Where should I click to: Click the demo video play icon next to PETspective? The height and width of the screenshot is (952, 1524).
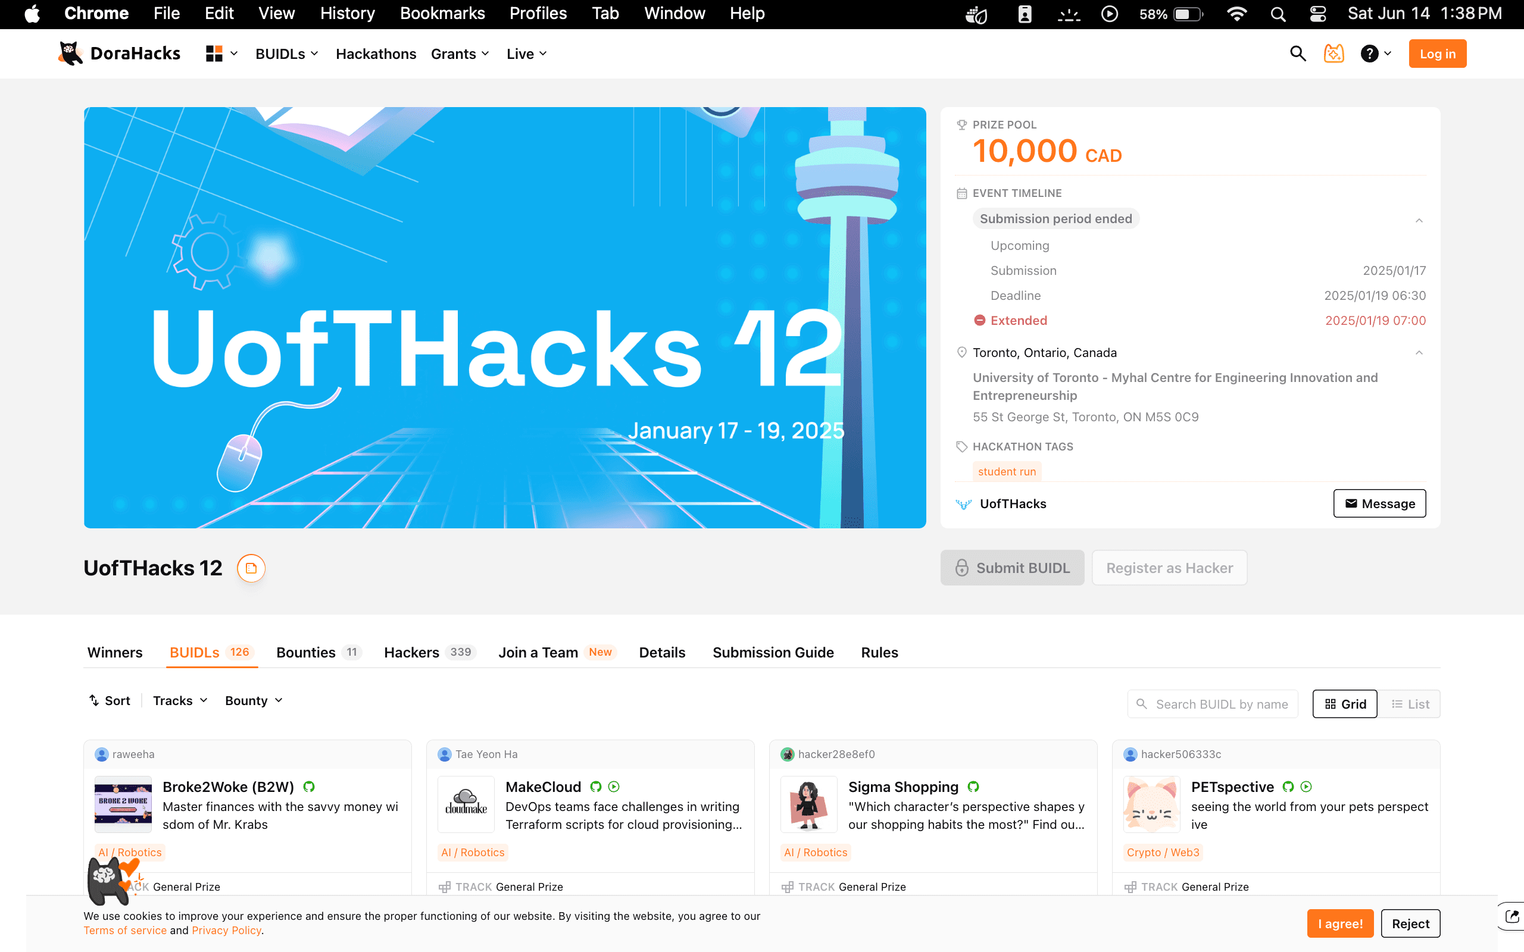point(1306,787)
